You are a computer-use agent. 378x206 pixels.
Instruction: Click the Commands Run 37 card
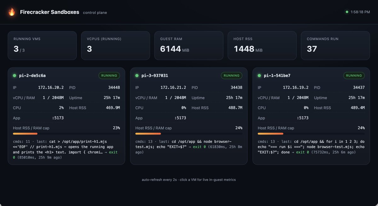click(x=335, y=45)
